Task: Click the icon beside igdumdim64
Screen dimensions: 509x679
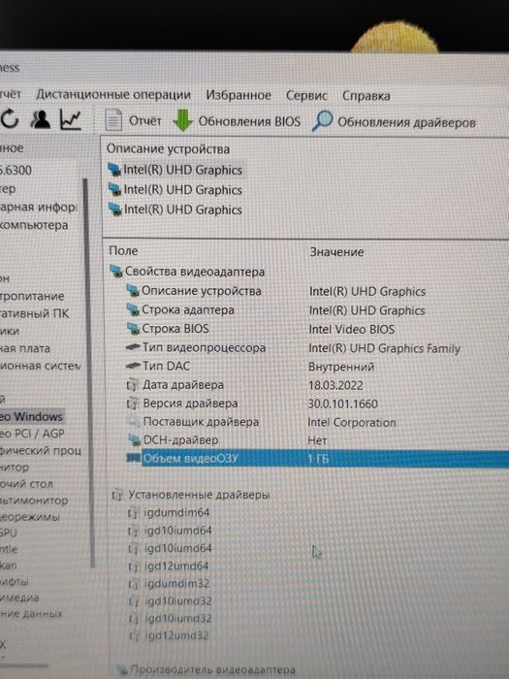Action: tap(133, 513)
